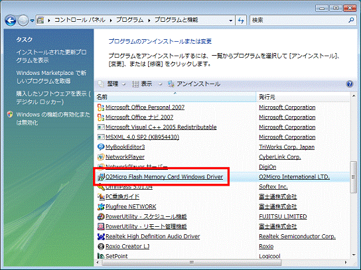Click the Microsoft Office ナビ 2007 icon

point(101,117)
